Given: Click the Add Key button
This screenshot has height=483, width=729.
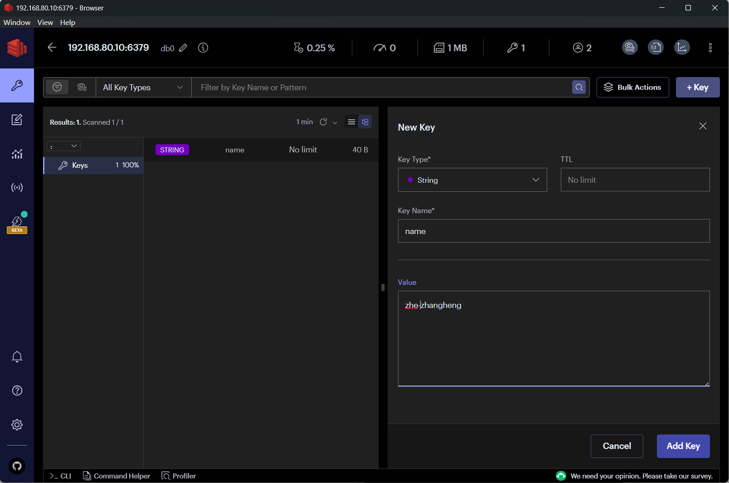Looking at the screenshot, I should click(x=683, y=446).
